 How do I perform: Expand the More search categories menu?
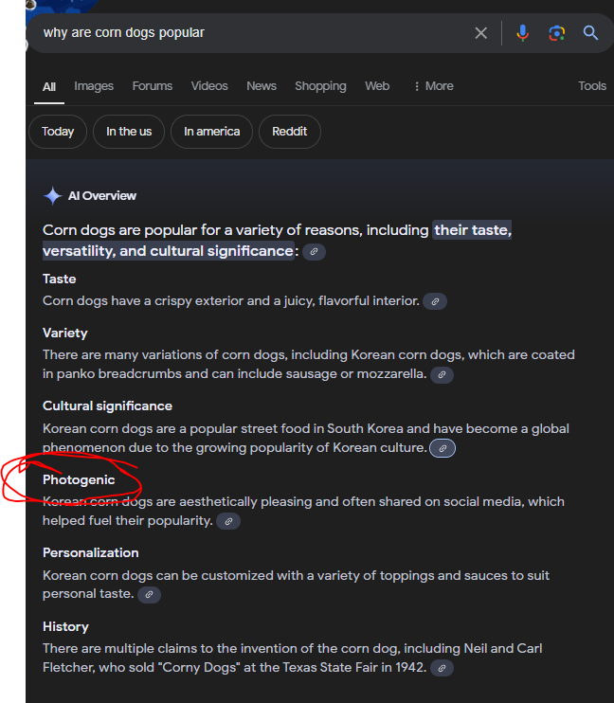pos(433,86)
